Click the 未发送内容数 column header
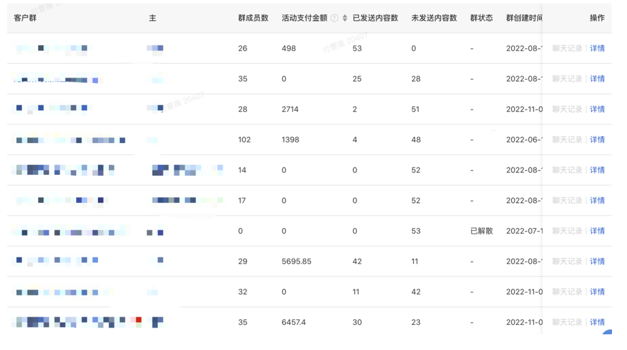The width and height of the screenshot is (627, 350). pyautogui.click(x=434, y=18)
